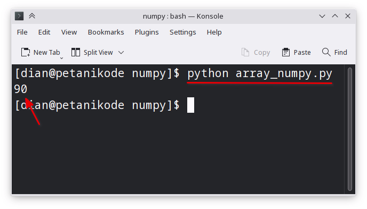
Task: Close the Konsole window
Action: click(348, 16)
